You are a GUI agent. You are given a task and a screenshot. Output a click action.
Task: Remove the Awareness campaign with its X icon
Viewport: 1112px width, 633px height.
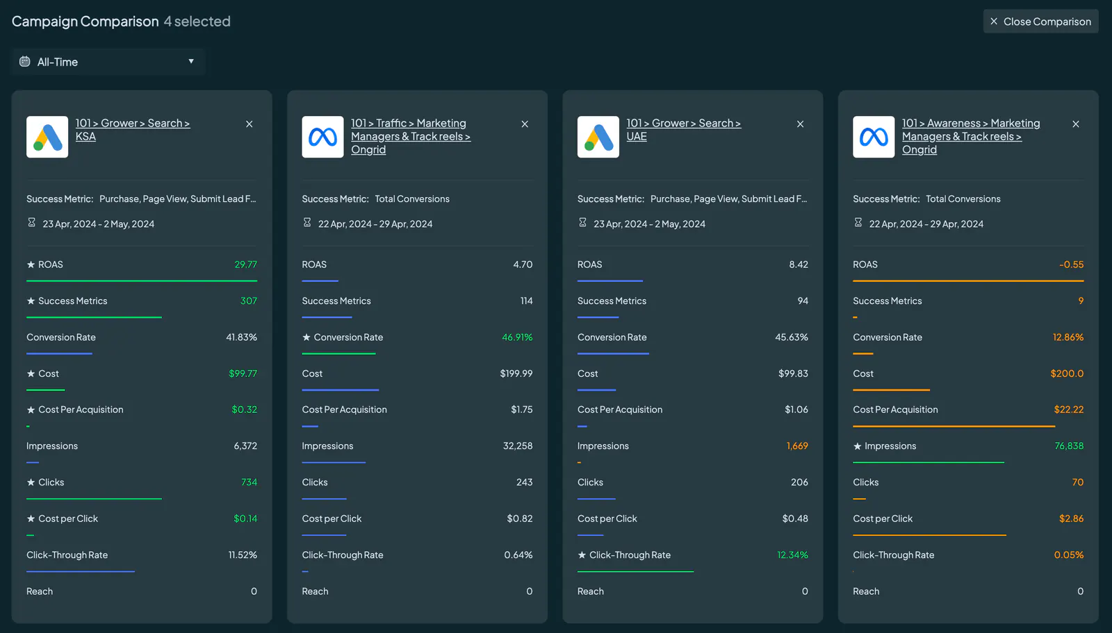pyautogui.click(x=1076, y=124)
